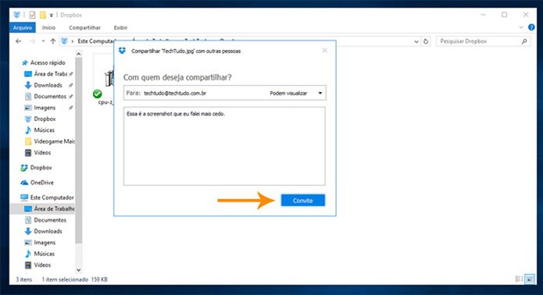Go back with the back arrow
This screenshot has width=543, height=295.
[18, 41]
